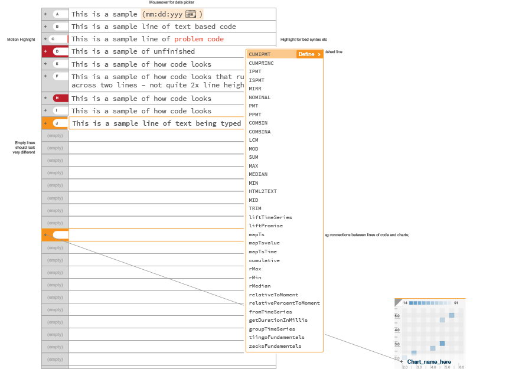The height and width of the screenshot is (369, 532).
Task: Choose liftPromise from the list
Action: click(x=266, y=226)
